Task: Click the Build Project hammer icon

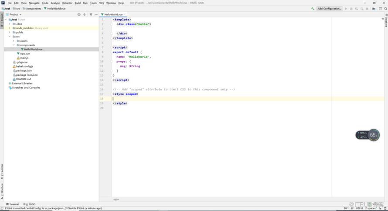Action: (x=313, y=9)
